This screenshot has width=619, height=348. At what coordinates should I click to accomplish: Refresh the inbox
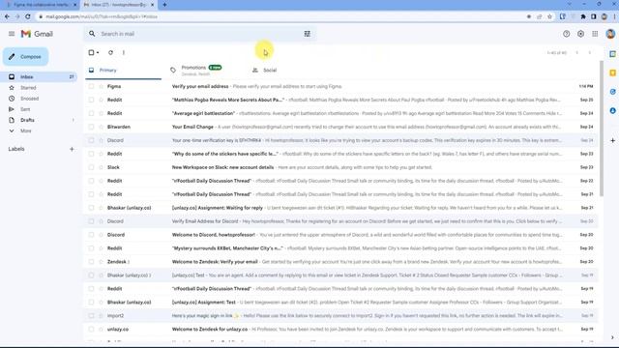(110, 52)
